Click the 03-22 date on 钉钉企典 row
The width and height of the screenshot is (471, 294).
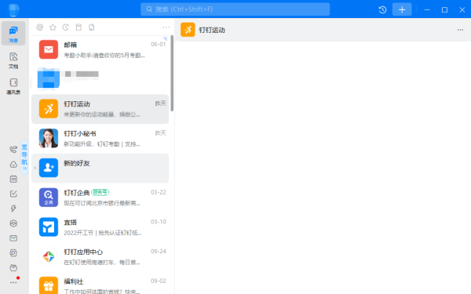pos(159,192)
